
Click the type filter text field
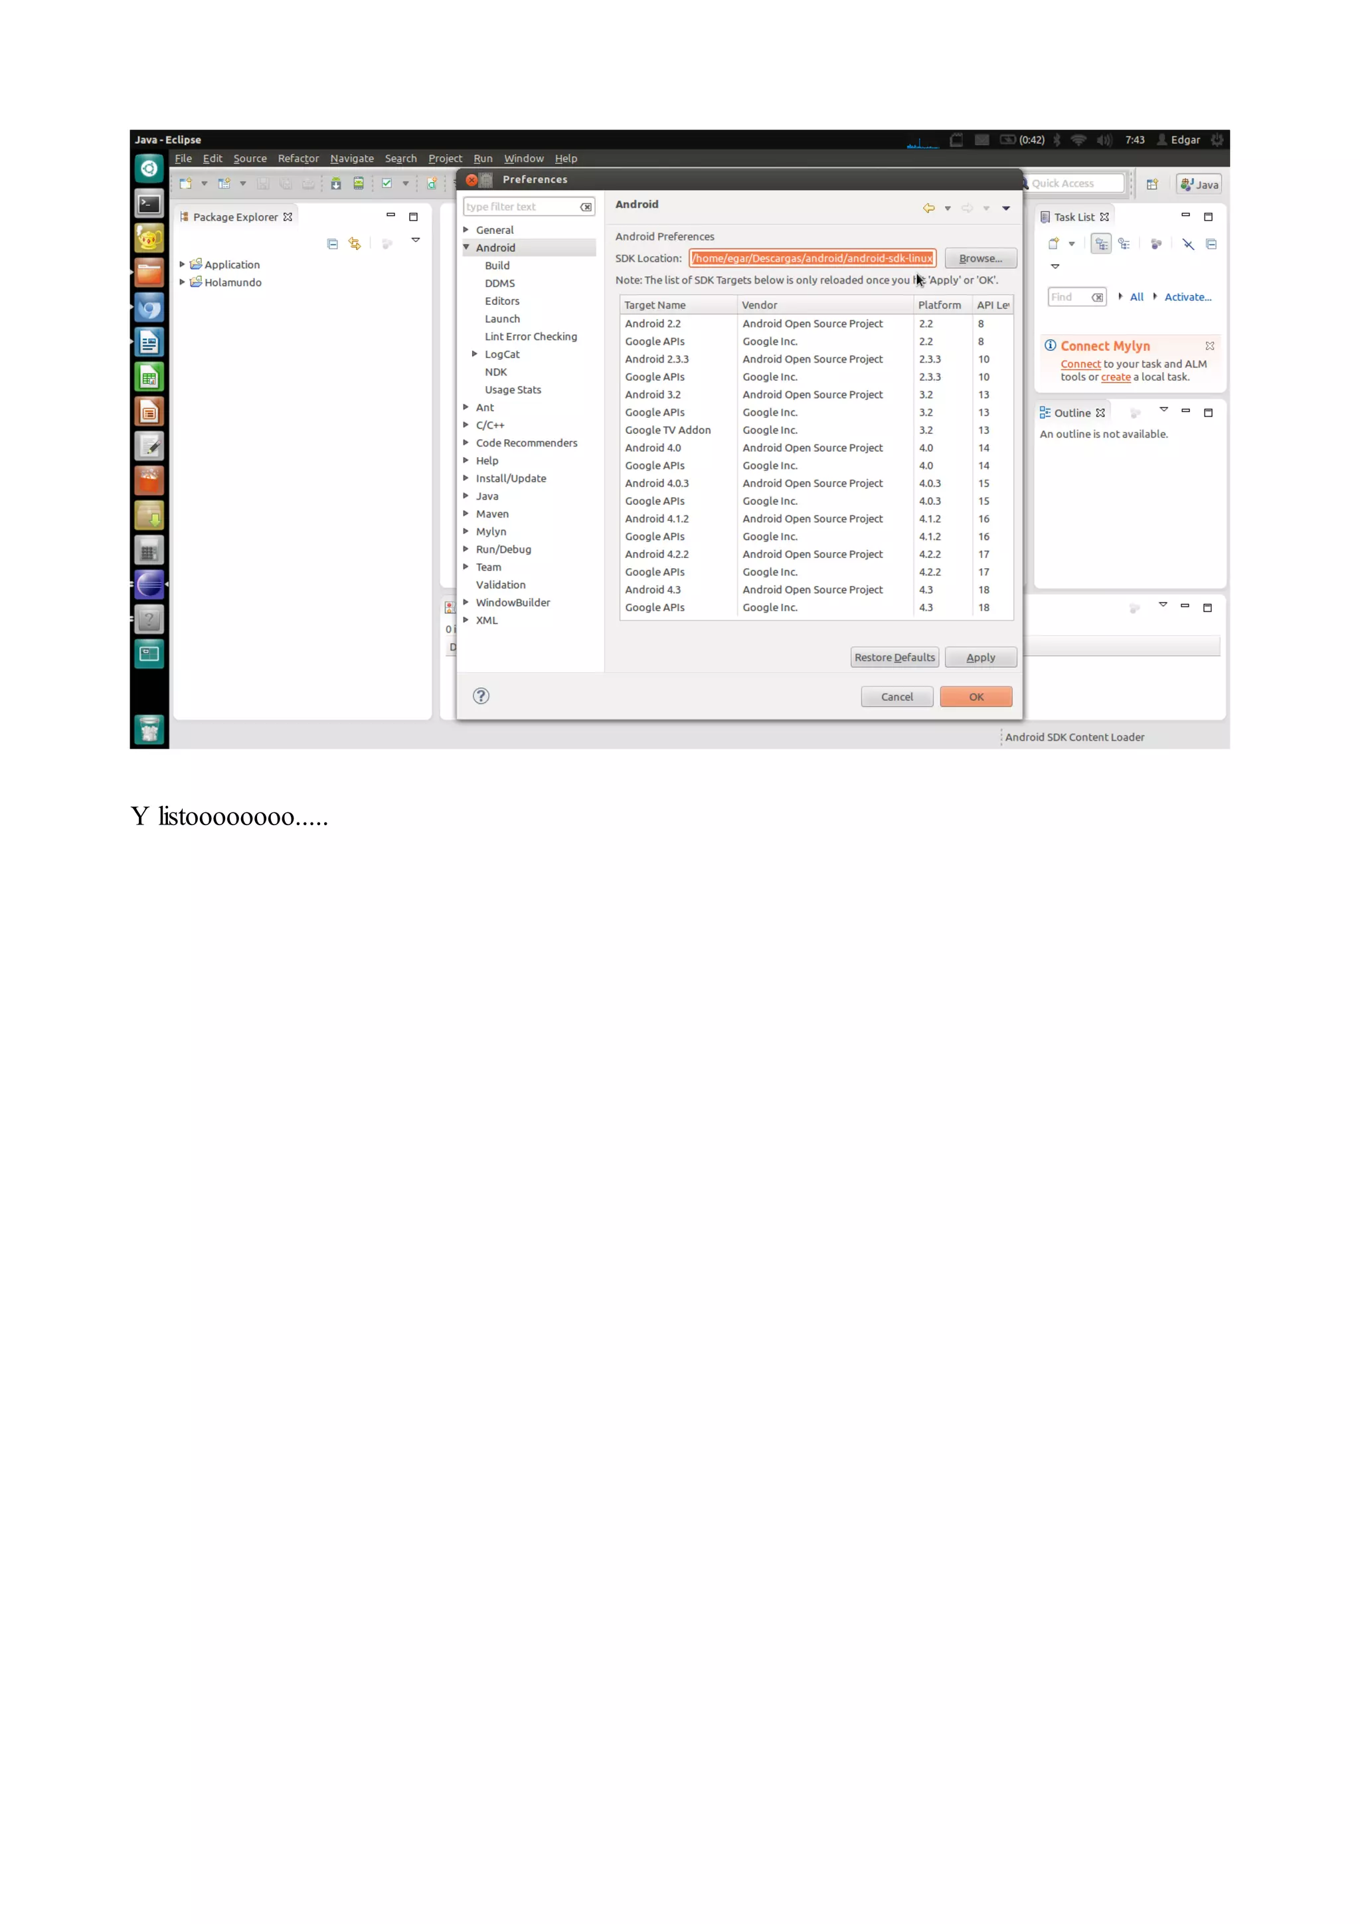(x=521, y=207)
